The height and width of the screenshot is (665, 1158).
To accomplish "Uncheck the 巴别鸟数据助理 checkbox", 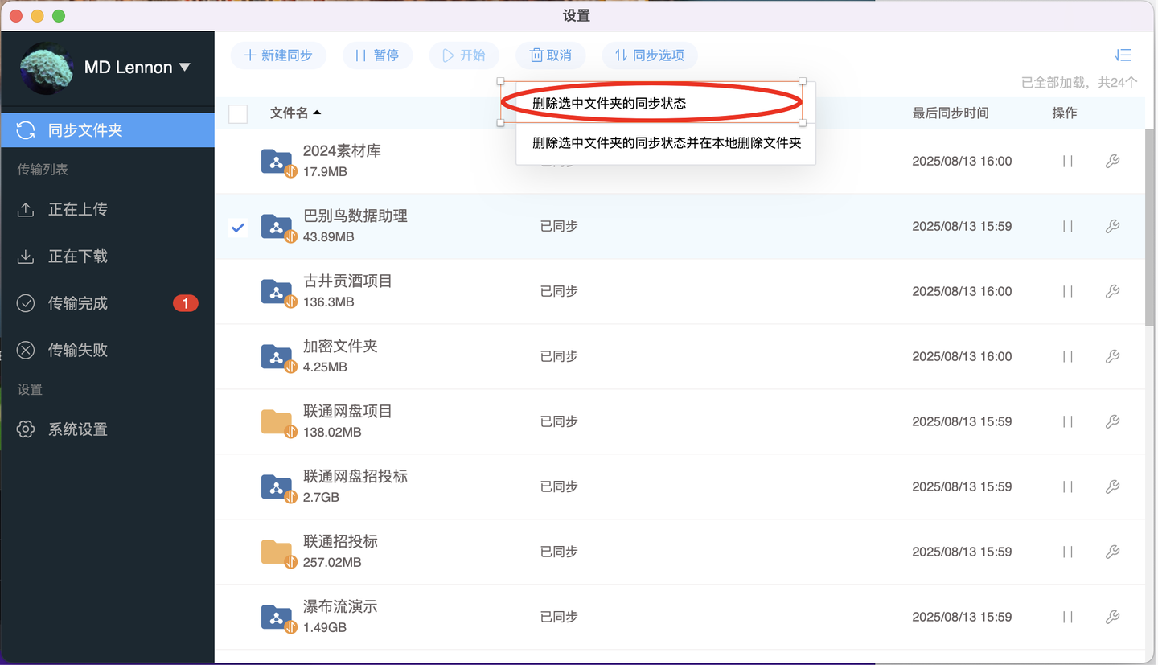I will 238,228.
